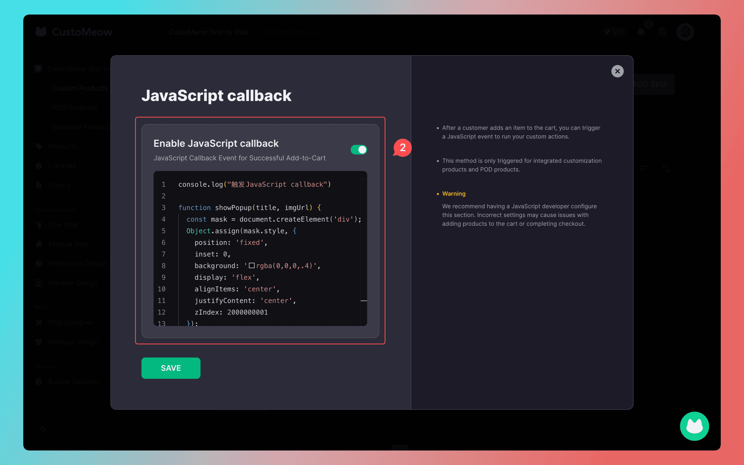Click the VIP badge
The image size is (744, 465).
614,32
